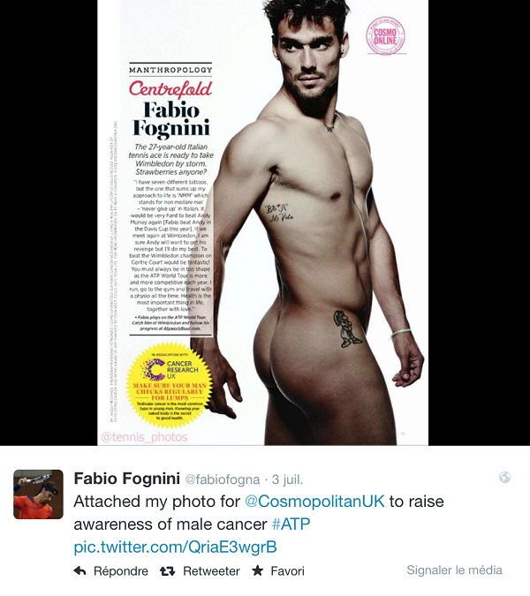This screenshot has height=596, width=530.
Task: Click the retweet arrows icon
Action: [x=167, y=571]
